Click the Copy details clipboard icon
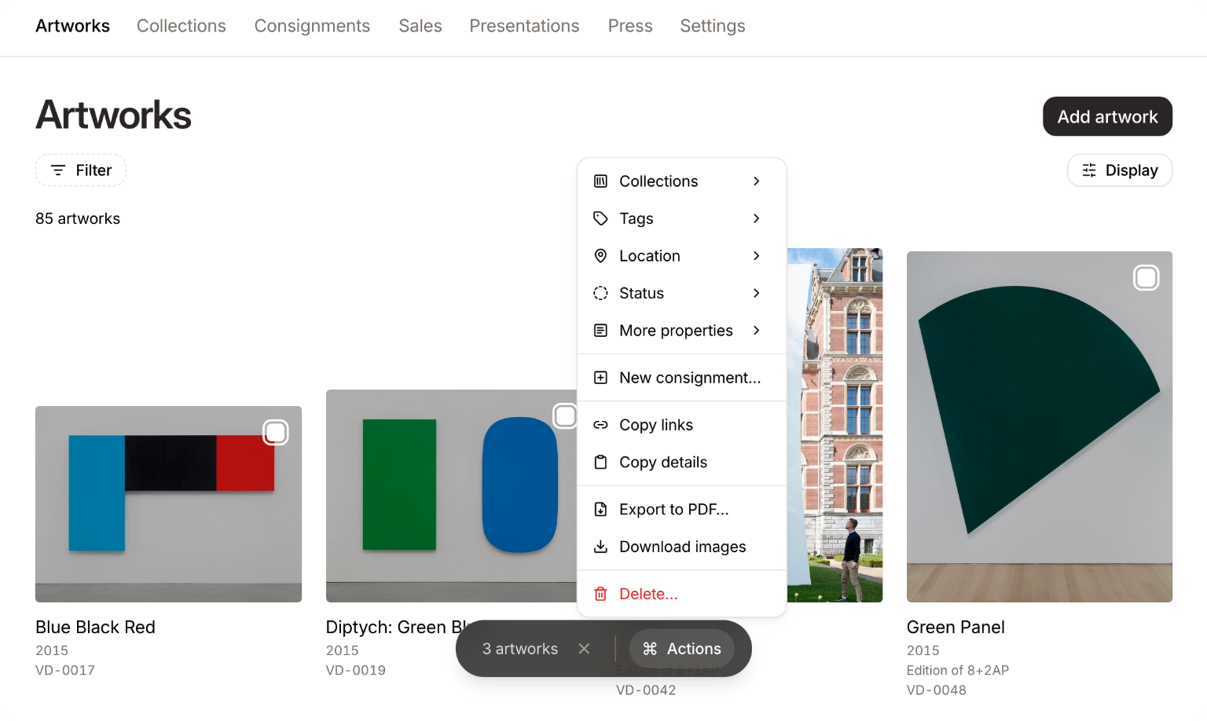Viewport: 1207px width, 721px height. (600, 463)
